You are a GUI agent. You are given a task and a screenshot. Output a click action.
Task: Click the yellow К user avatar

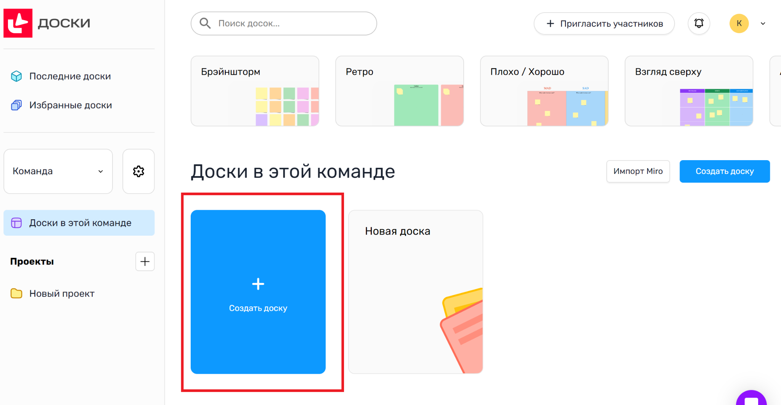739,23
